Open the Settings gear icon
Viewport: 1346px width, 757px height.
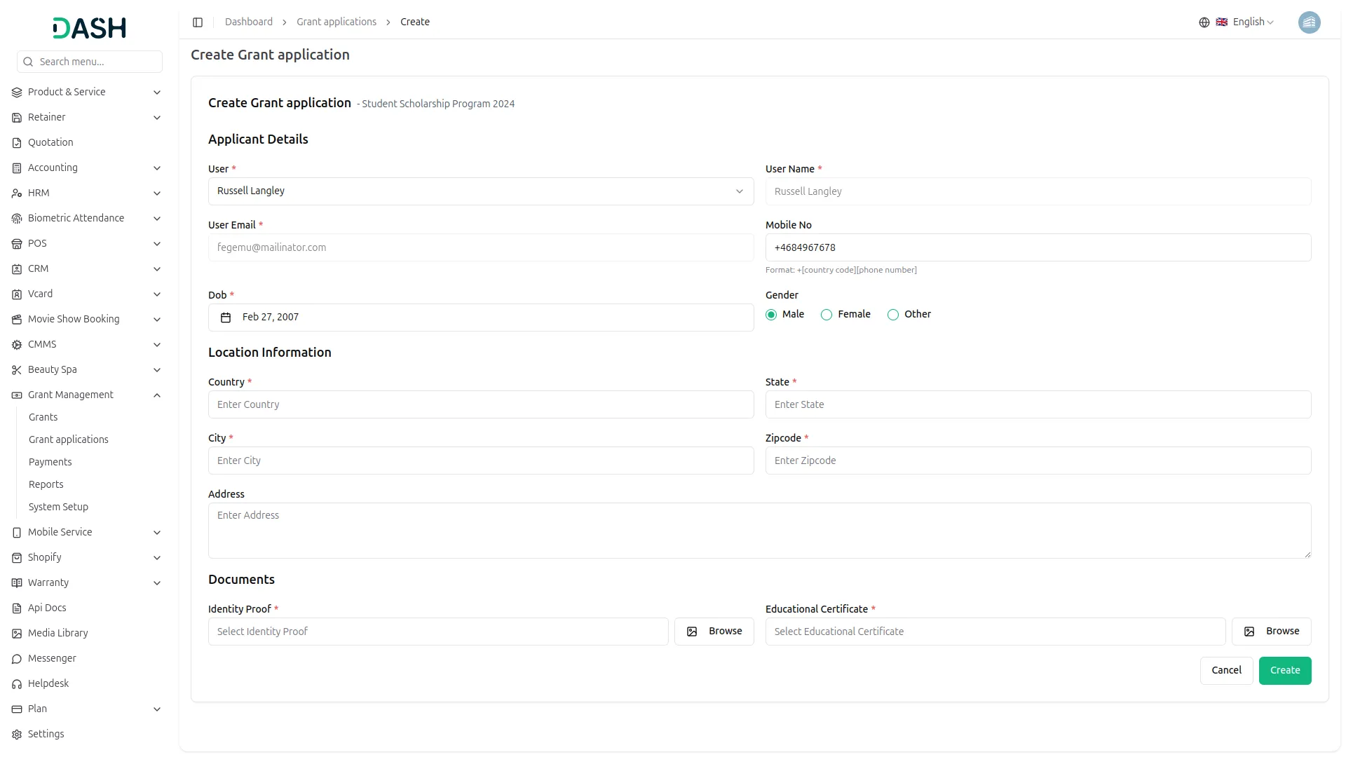point(17,735)
